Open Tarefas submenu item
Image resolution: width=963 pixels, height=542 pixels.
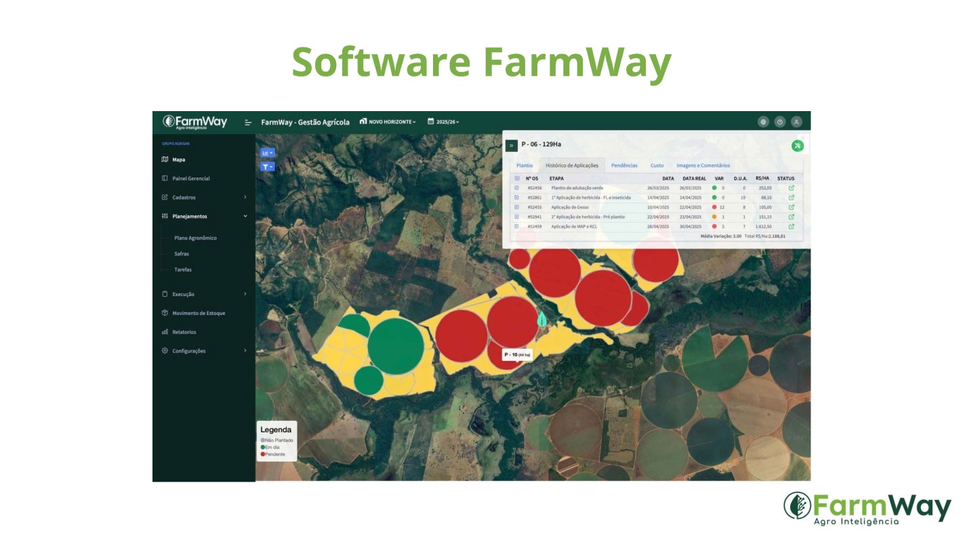tap(183, 270)
